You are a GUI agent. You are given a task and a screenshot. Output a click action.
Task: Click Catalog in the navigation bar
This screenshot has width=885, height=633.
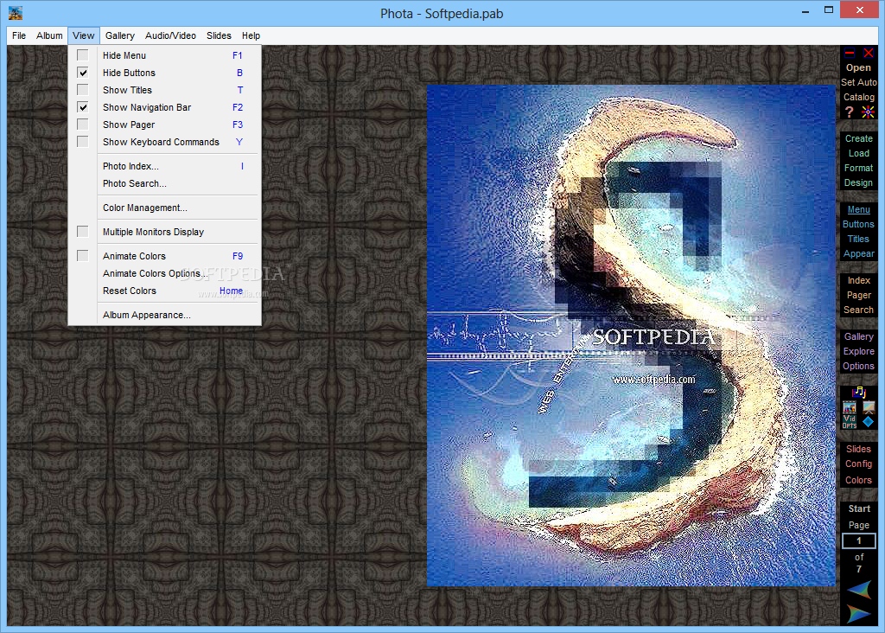click(x=858, y=97)
